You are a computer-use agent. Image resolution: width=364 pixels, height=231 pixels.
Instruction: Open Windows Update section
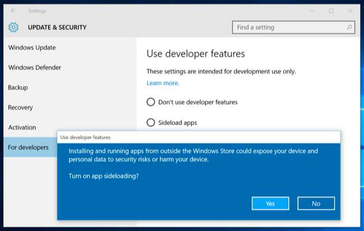32,48
